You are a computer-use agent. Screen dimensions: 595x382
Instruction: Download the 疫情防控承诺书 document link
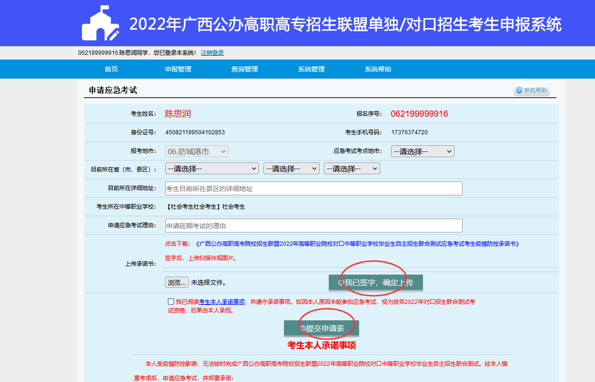point(357,244)
